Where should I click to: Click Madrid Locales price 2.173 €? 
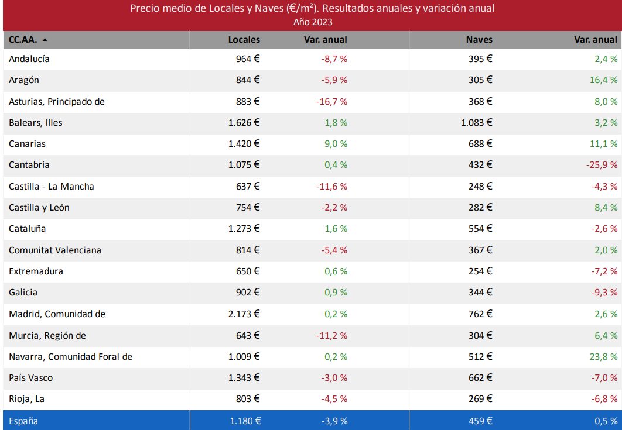244,314
